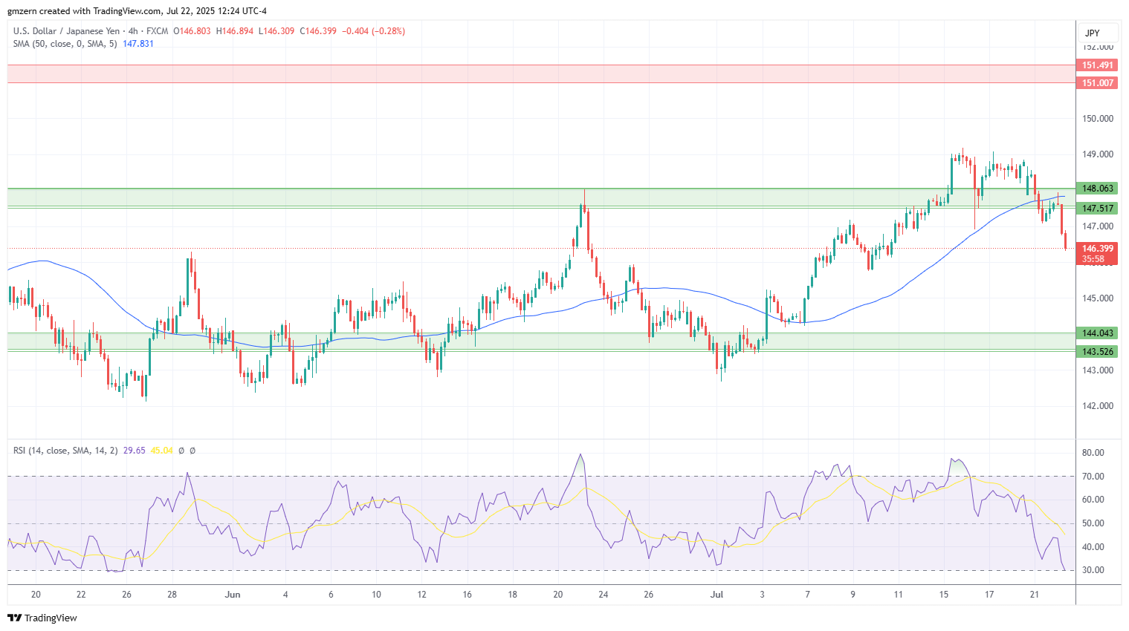Click the date axis label 15
Screen dimensions: 1129x631
944,595
